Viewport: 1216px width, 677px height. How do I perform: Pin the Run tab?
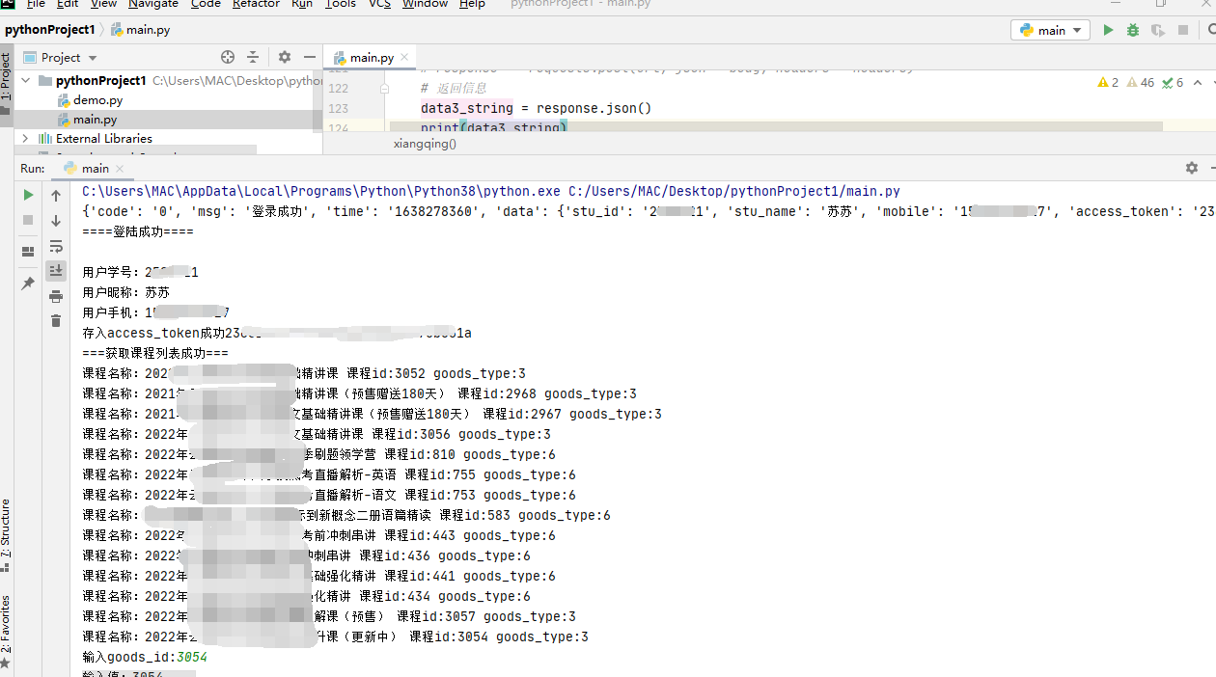[28, 284]
